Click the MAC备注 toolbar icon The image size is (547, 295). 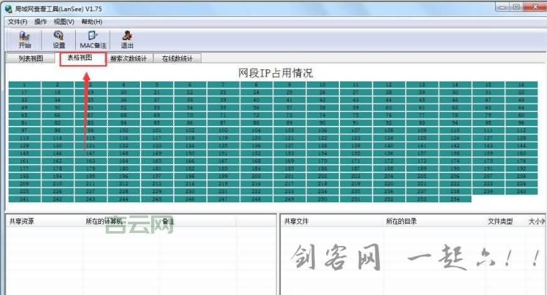tap(93, 39)
